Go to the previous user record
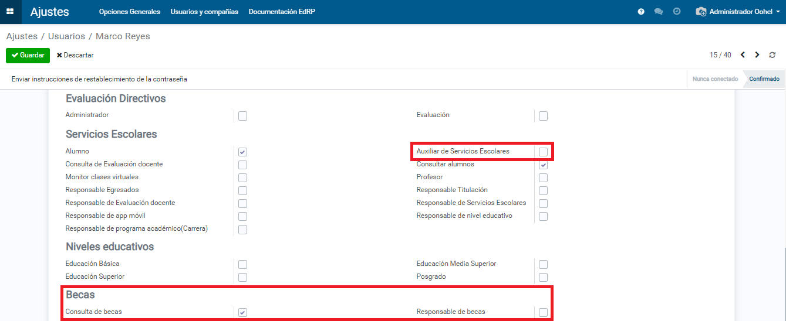The height and width of the screenshot is (321, 786). (x=743, y=55)
